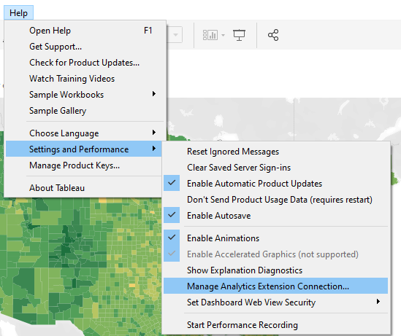Select Start Performance Recording
This screenshot has width=401, height=336.
pos(275,325)
